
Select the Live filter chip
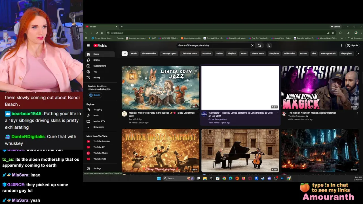[314, 54]
